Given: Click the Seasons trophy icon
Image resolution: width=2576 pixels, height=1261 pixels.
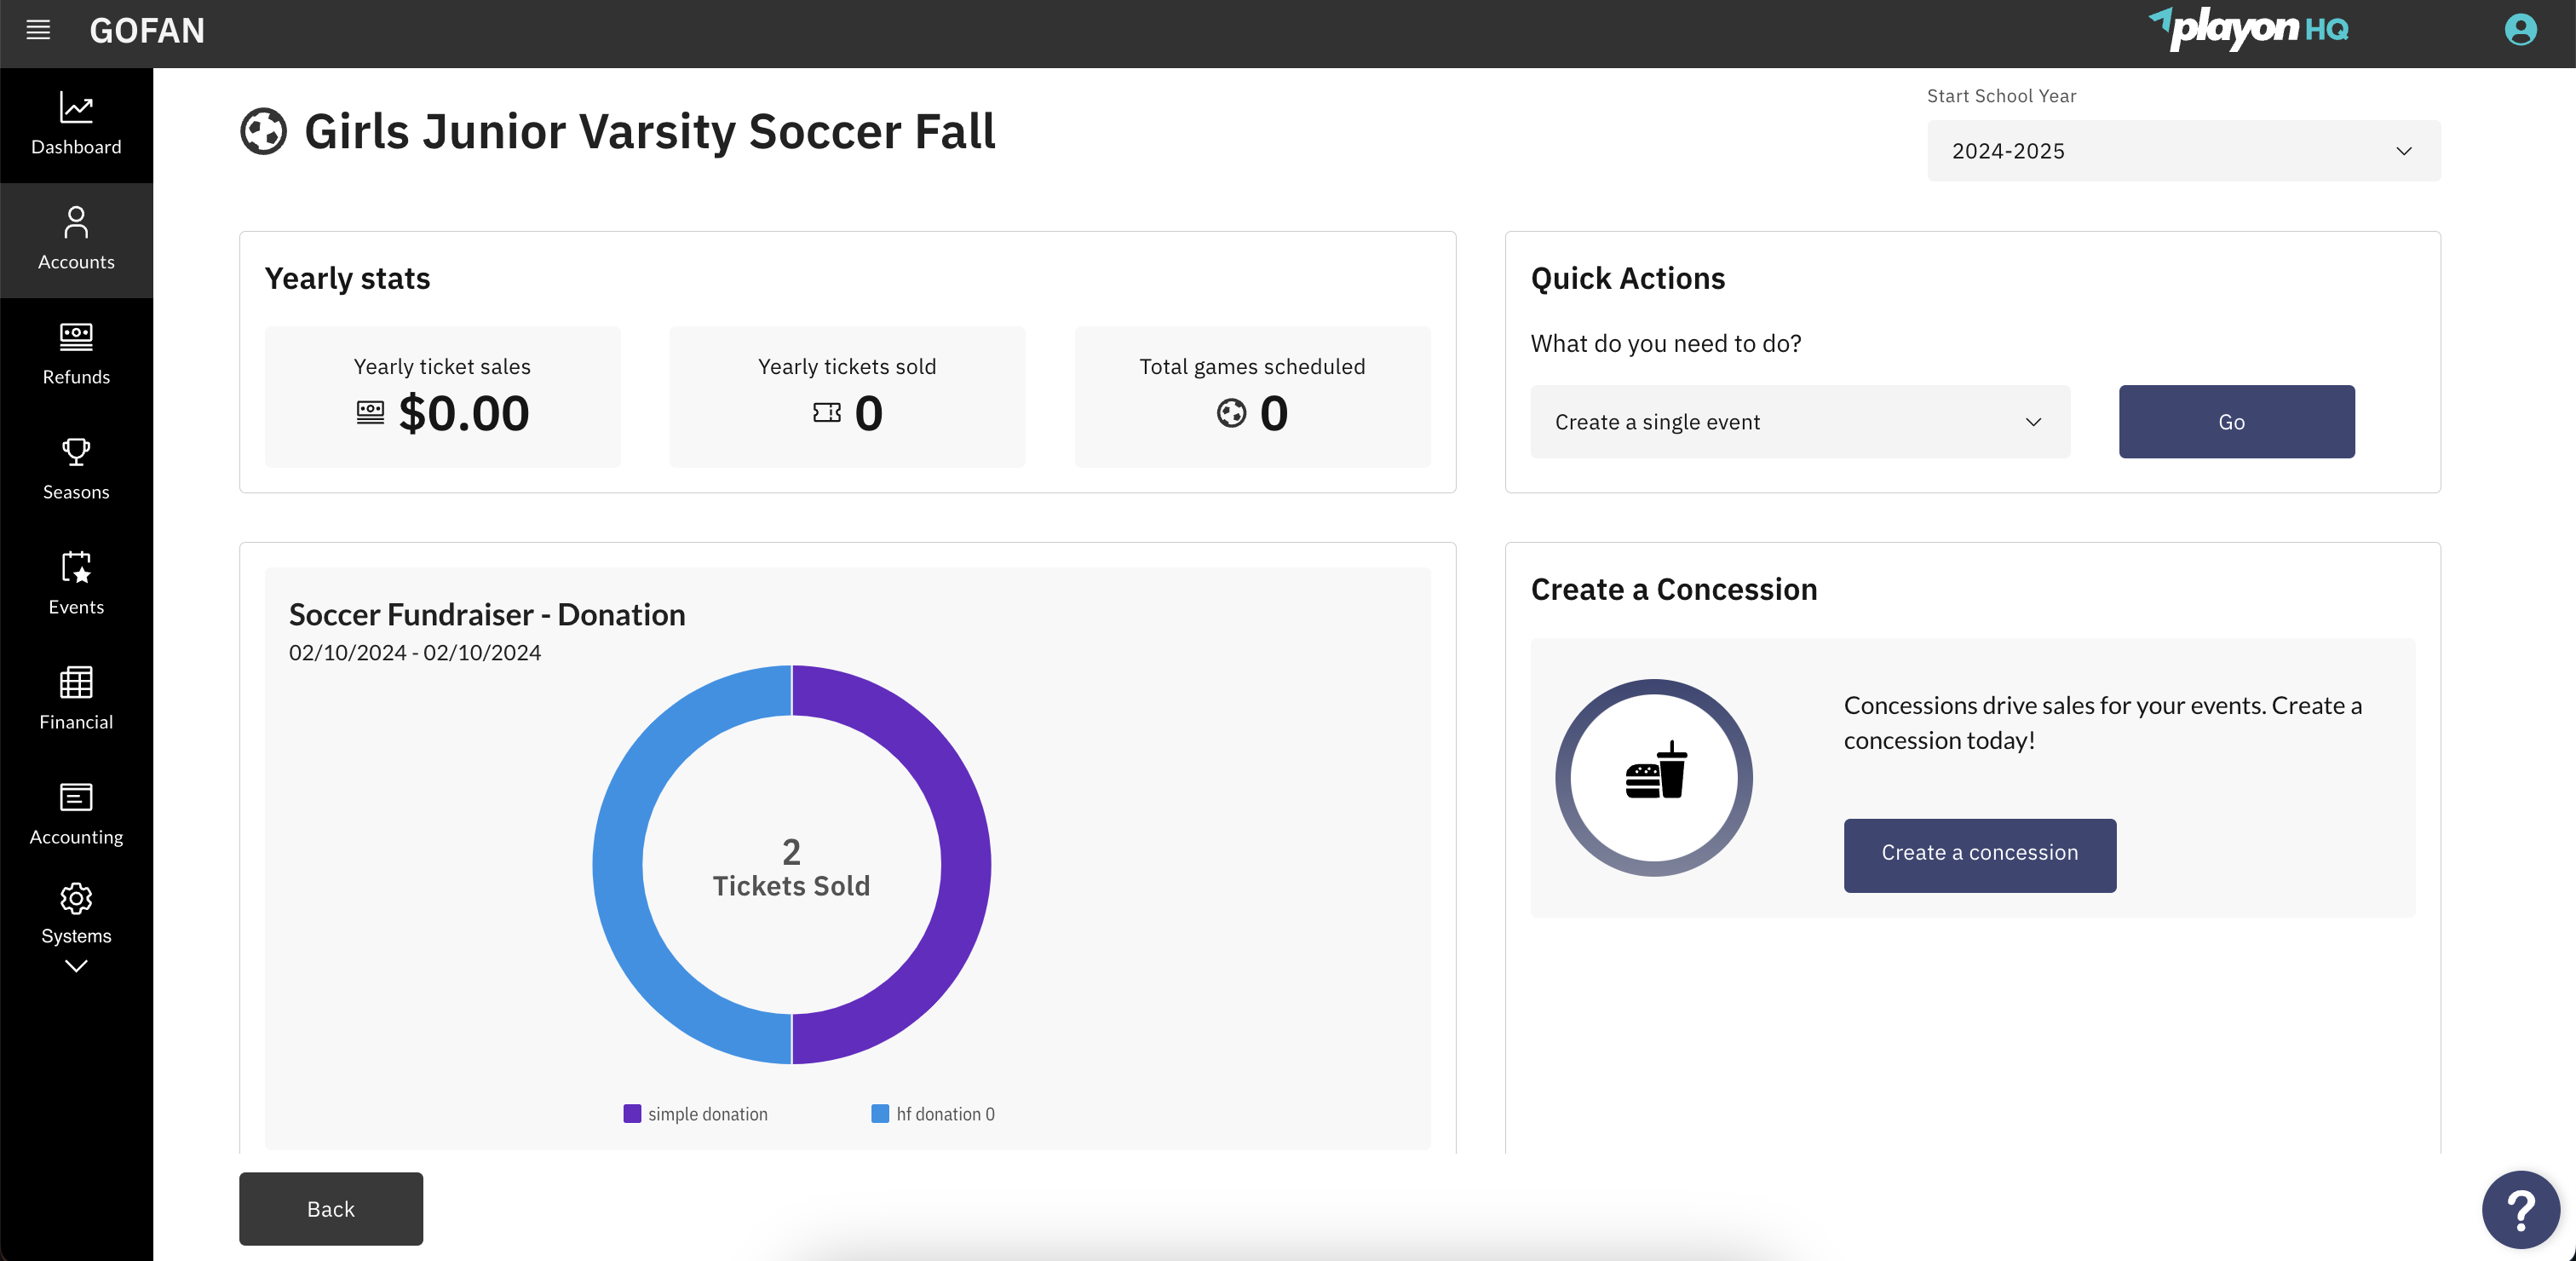Looking at the screenshot, I should coord(76,453).
